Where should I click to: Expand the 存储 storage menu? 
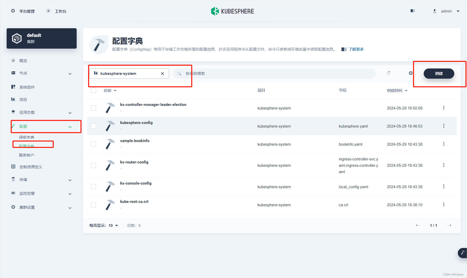click(x=42, y=180)
